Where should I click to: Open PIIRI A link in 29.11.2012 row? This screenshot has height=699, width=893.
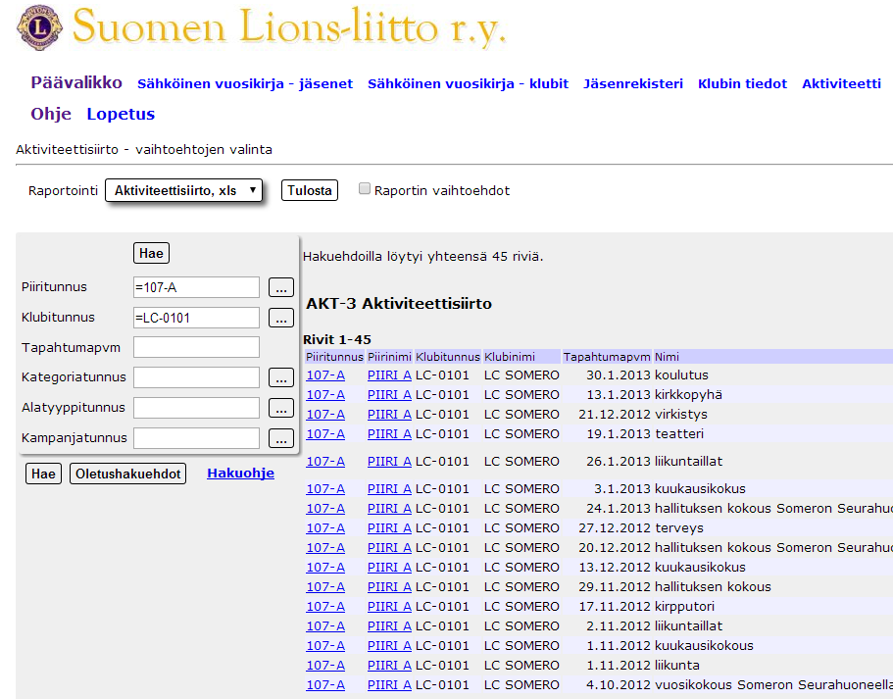(x=389, y=587)
